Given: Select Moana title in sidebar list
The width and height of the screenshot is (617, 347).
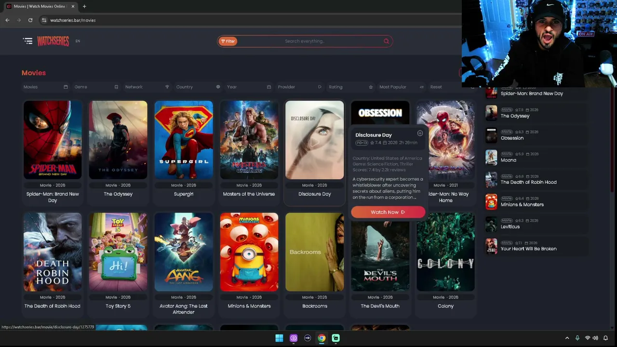Looking at the screenshot, I should [x=509, y=160].
